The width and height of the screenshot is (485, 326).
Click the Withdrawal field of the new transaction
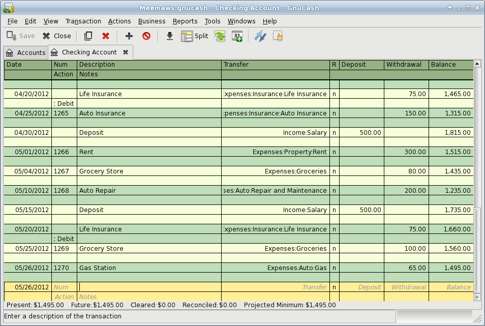click(406, 287)
